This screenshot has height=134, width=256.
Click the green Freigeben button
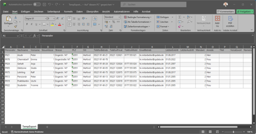(245, 11)
